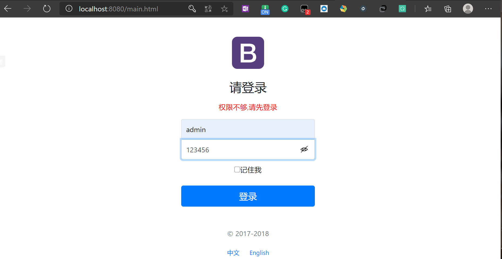
Task: Click the gray link-shaped extension icon
Action: click(383, 9)
